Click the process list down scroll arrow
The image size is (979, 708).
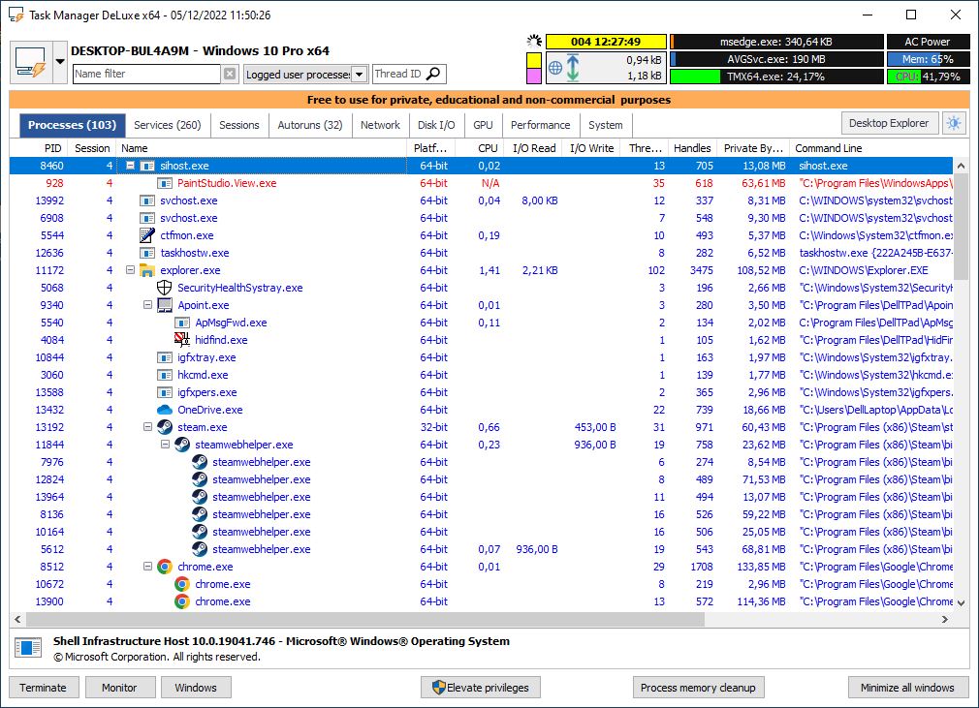click(x=961, y=602)
